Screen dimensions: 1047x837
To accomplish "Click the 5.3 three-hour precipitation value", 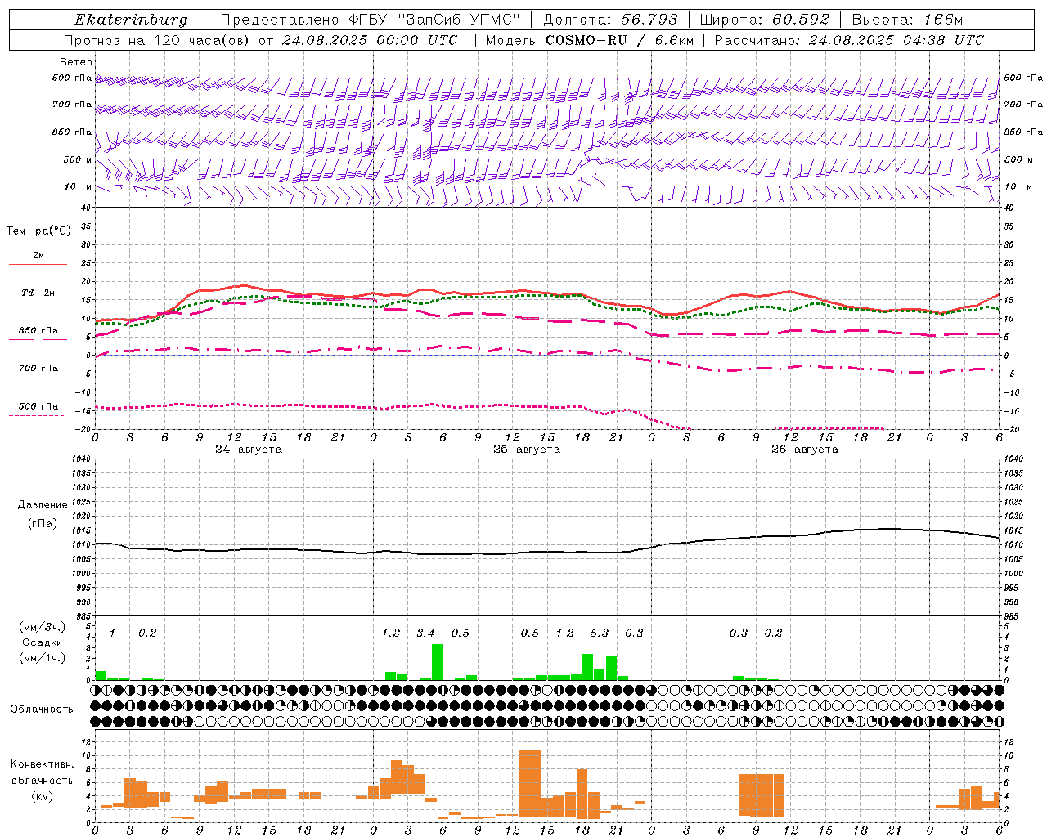I will [599, 633].
